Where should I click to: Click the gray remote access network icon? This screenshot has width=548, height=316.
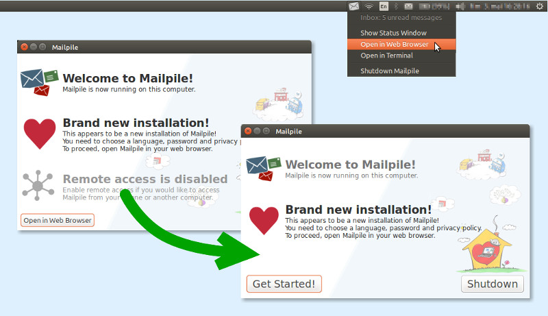[x=38, y=185]
